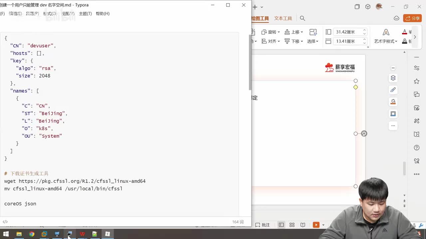The image size is (426, 239).
Task: Click the design tools icon in WPS sidebar
Action: click(416, 121)
